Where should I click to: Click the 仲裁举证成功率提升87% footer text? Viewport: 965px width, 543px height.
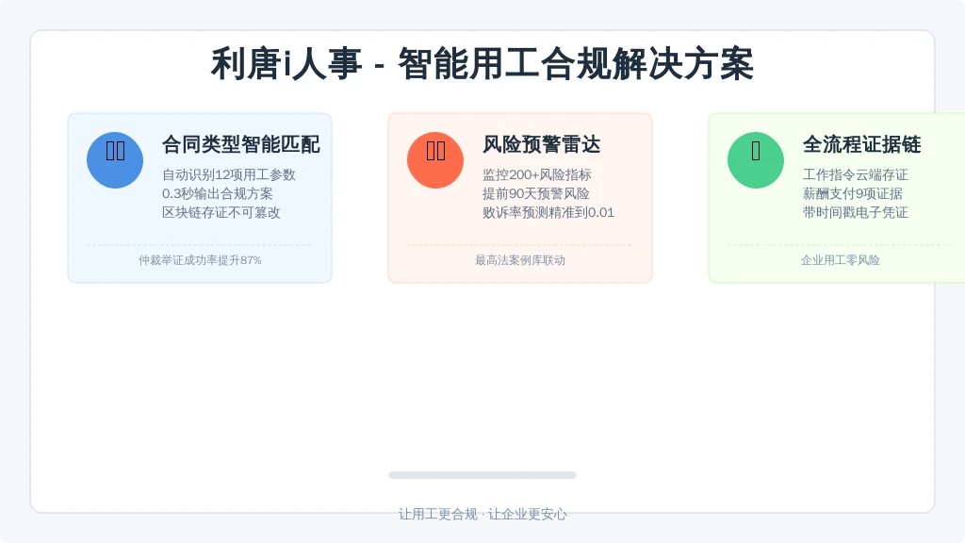200,260
